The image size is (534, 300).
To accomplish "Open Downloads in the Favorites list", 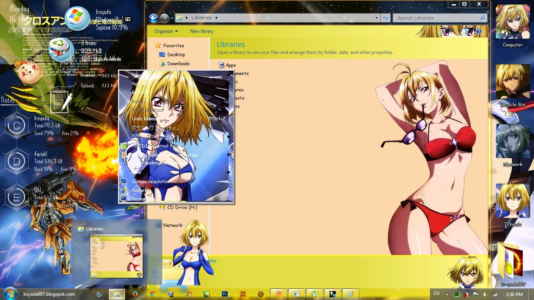I will tap(178, 64).
